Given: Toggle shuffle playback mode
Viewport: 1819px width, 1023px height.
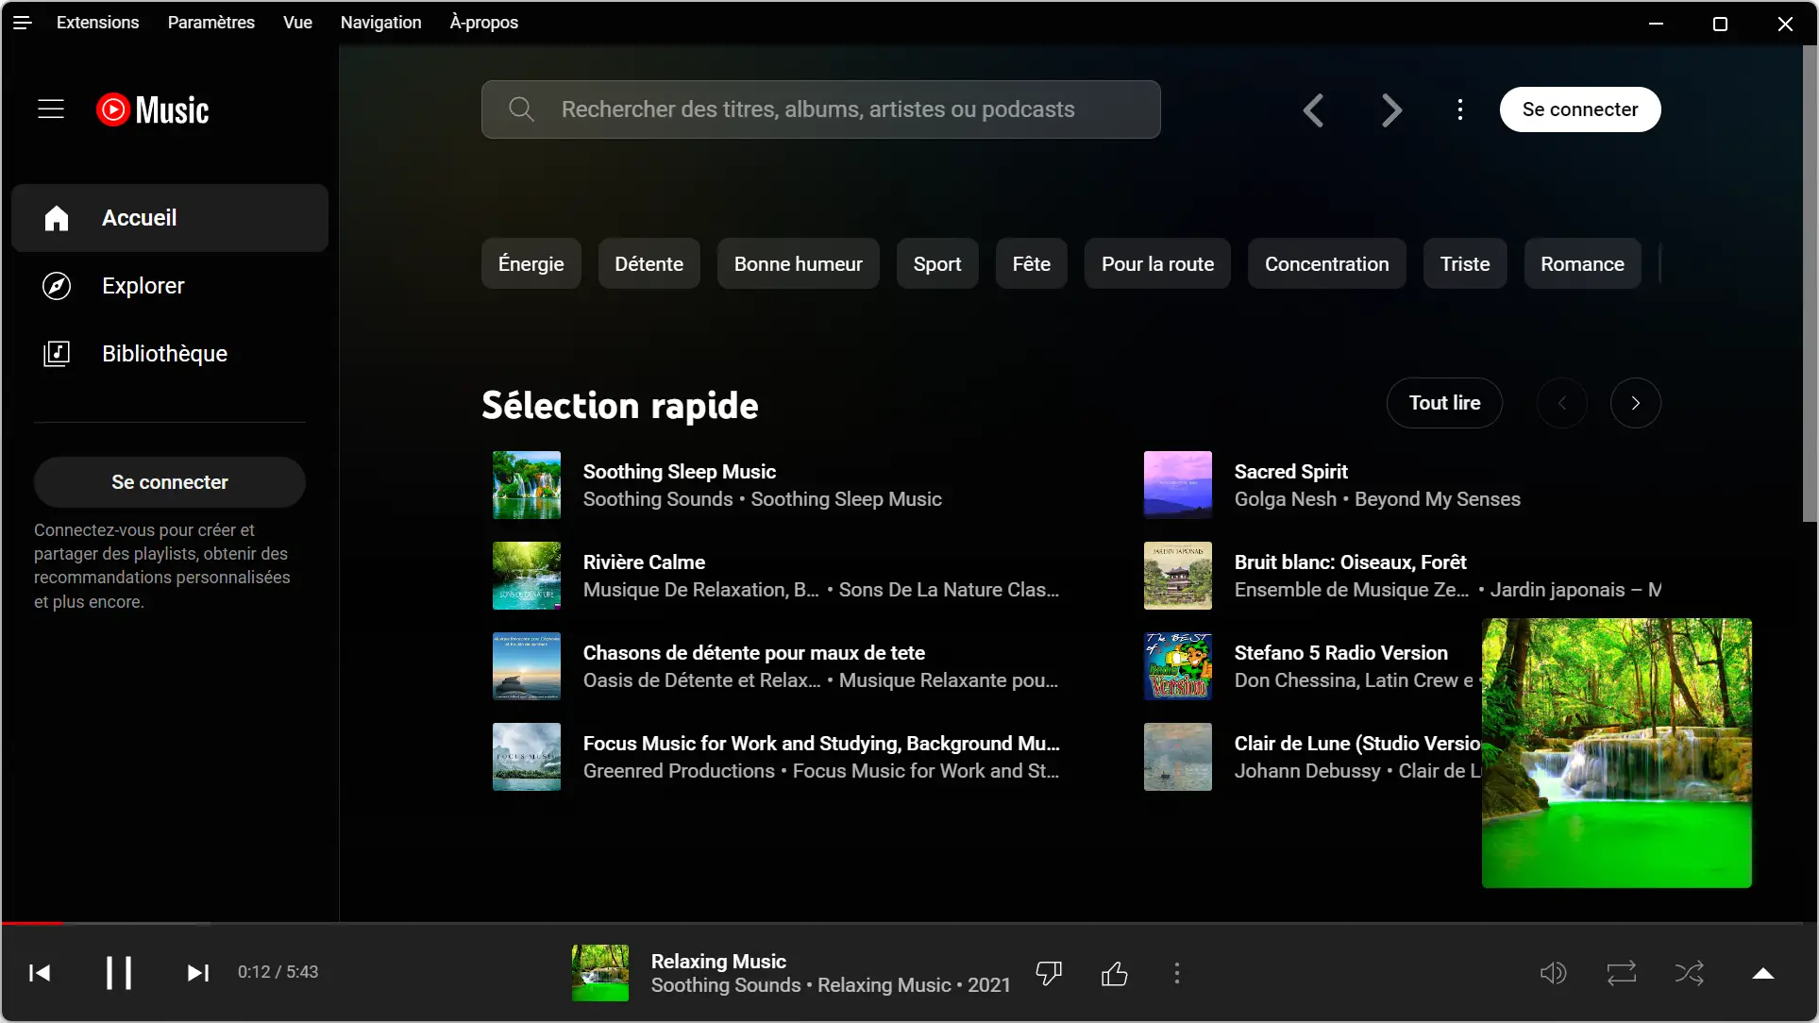Looking at the screenshot, I should pyautogui.click(x=1691, y=973).
